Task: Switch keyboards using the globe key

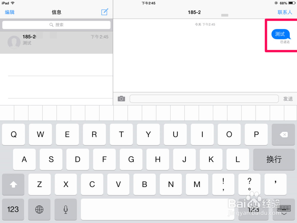Action: (x=39, y=209)
